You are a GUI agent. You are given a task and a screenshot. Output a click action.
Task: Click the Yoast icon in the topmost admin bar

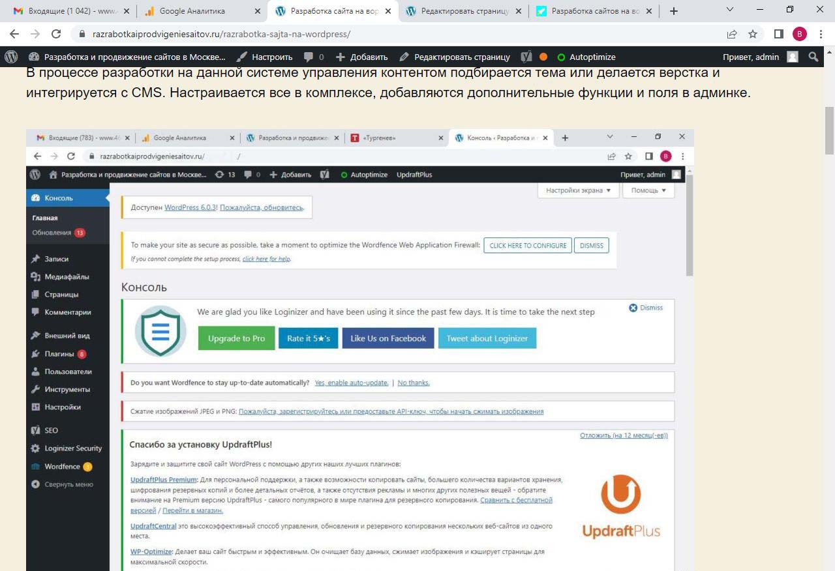pyautogui.click(x=526, y=57)
